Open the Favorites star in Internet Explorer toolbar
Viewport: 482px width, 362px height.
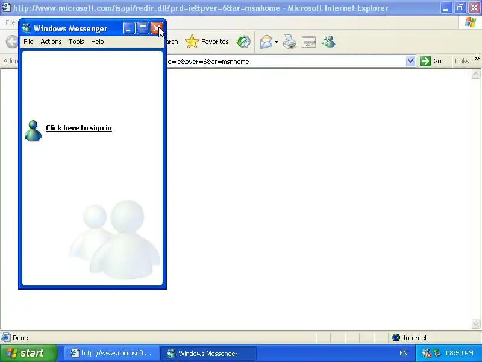207,42
